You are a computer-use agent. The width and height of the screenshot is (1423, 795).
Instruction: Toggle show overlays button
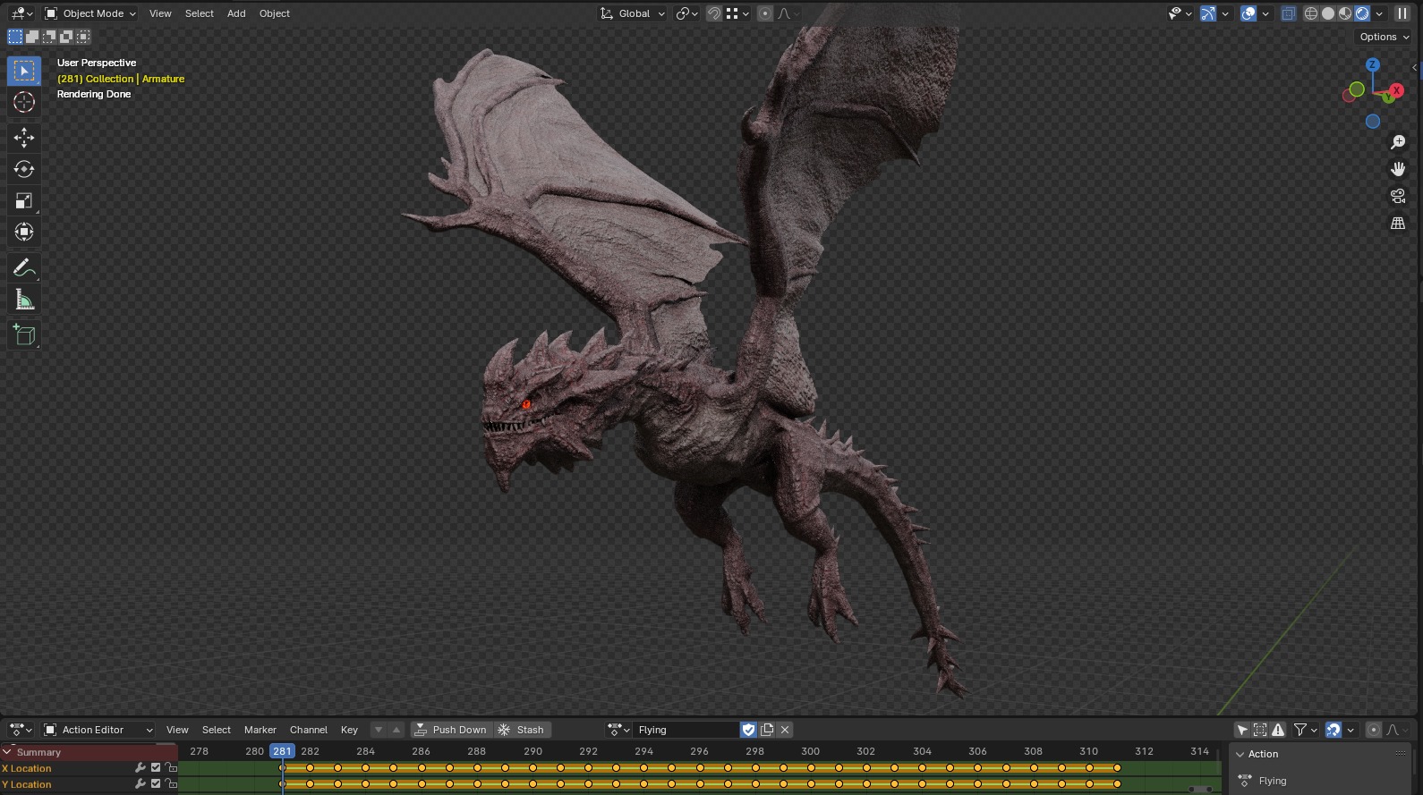(x=1248, y=13)
